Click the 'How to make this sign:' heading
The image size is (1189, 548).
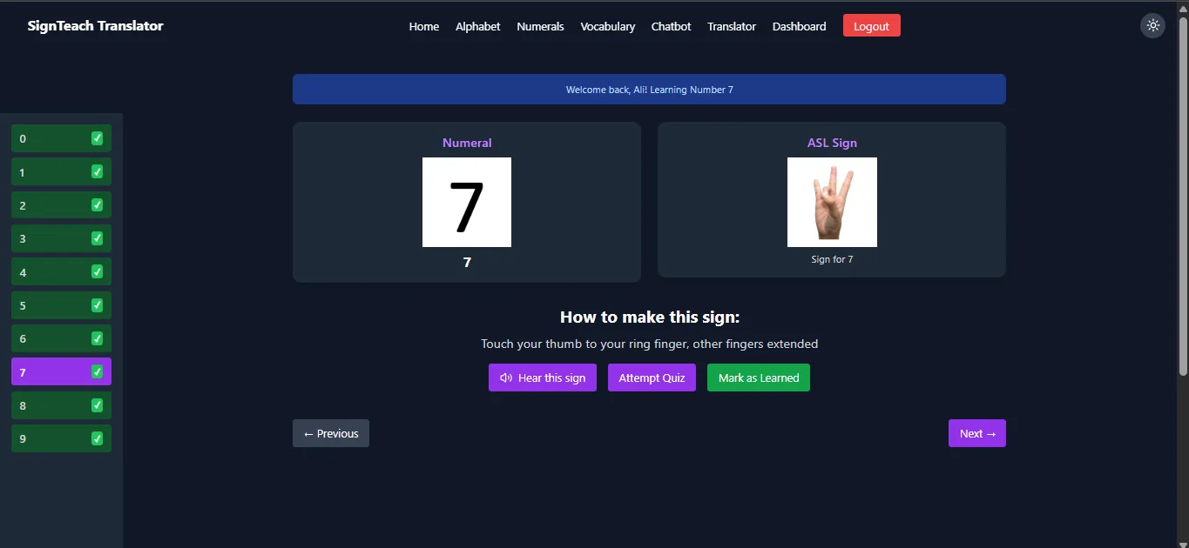(x=650, y=317)
